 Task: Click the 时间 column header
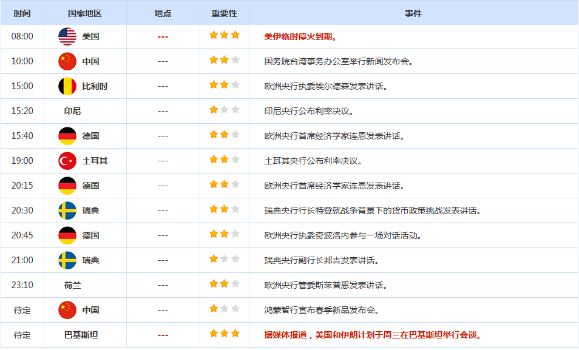[22, 13]
